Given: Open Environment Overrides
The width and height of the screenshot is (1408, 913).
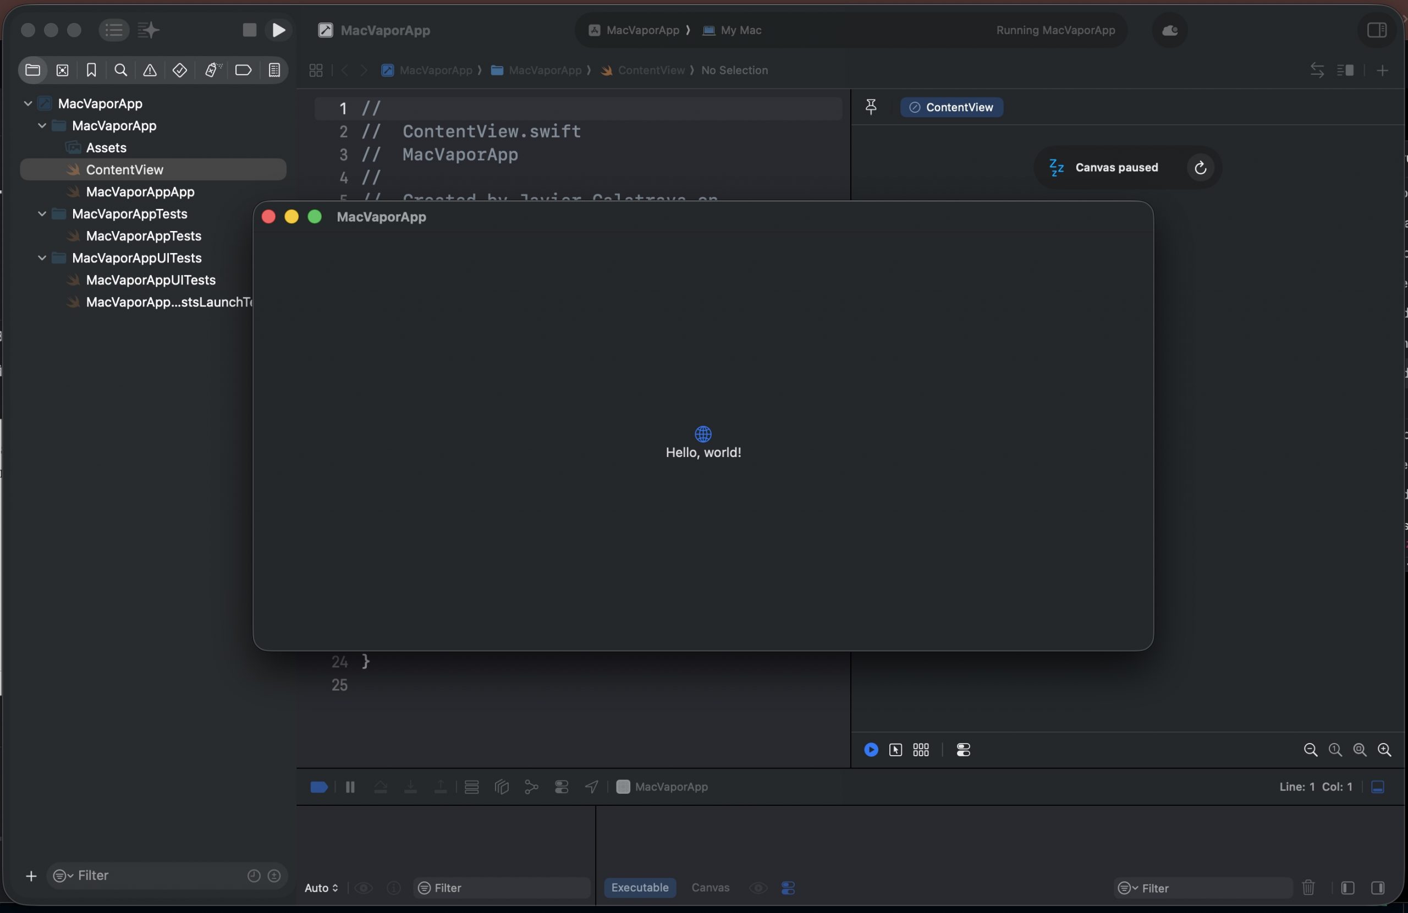Looking at the screenshot, I should (x=562, y=787).
